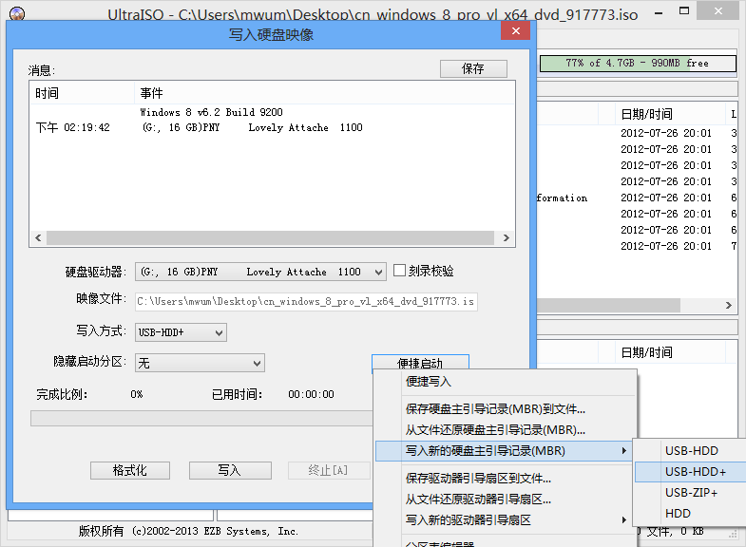Click the message list right scroll arrow
This screenshot has width=746, height=547.
click(507, 237)
